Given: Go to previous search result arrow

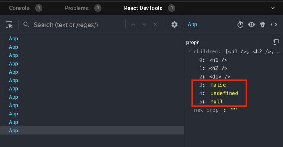Looking at the screenshot, I should (x=133, y=24).
